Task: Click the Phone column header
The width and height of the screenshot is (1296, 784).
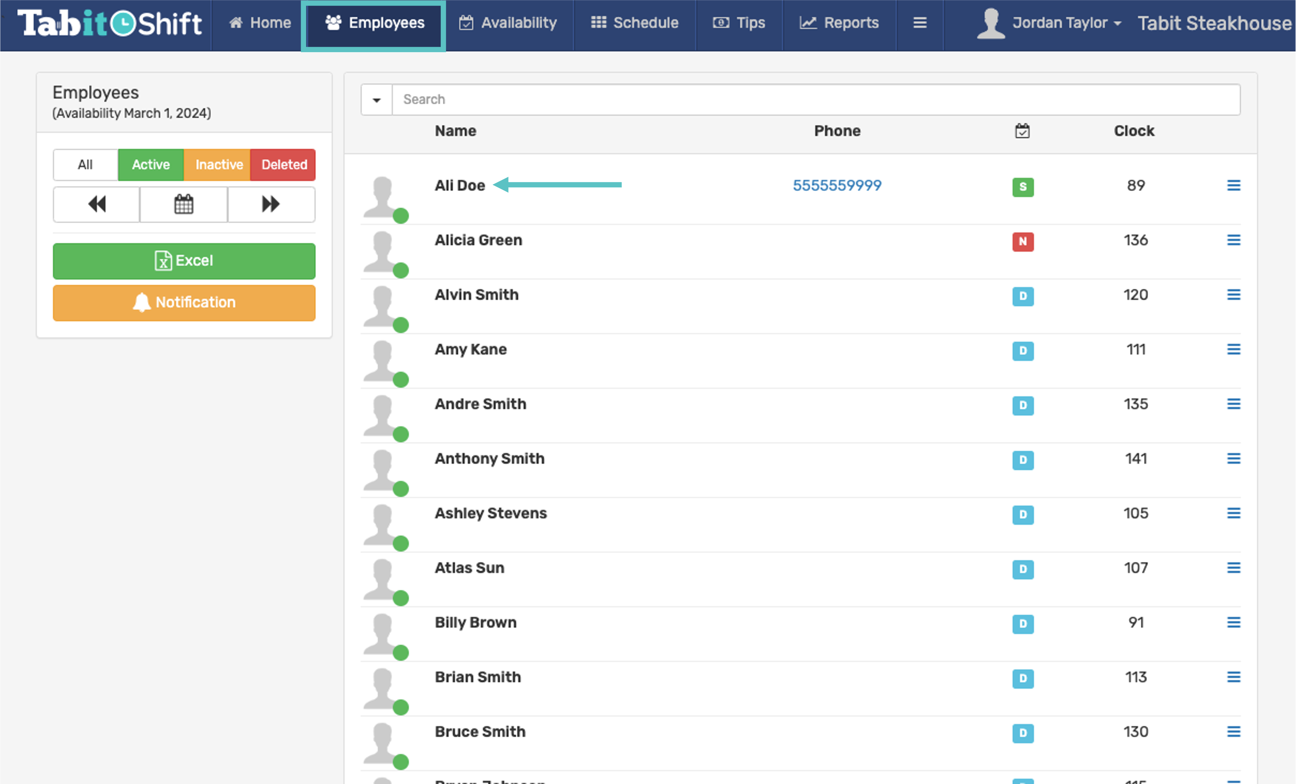Action: click(x=837, y=131)
